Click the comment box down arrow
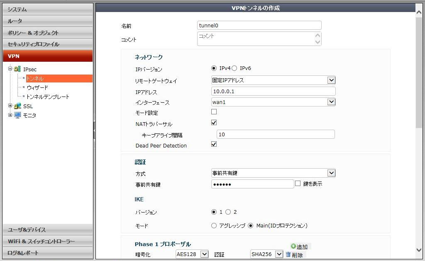Screen dimensions: 425x261 click(x=318, y=42)
